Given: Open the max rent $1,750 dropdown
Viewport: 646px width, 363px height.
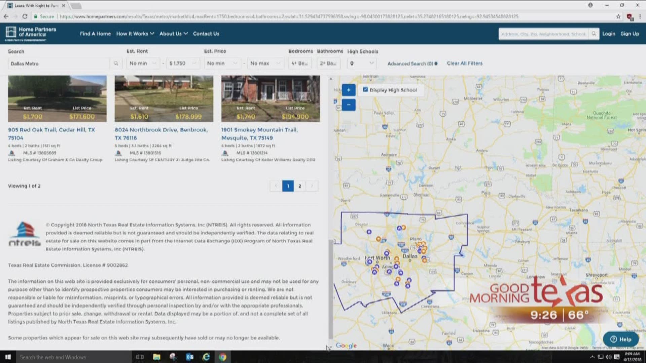Looking at the screenshot, I should tap(183, 63).
